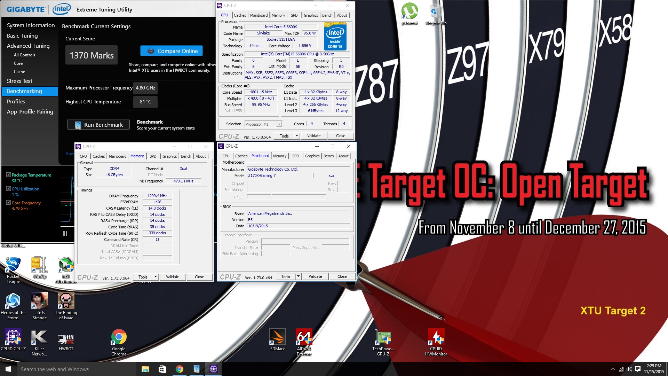The height and width of the screenshot is (376, 668).
Task: Click Run Benchmark button
Action: pyautogui.click(x=98, y=125)
